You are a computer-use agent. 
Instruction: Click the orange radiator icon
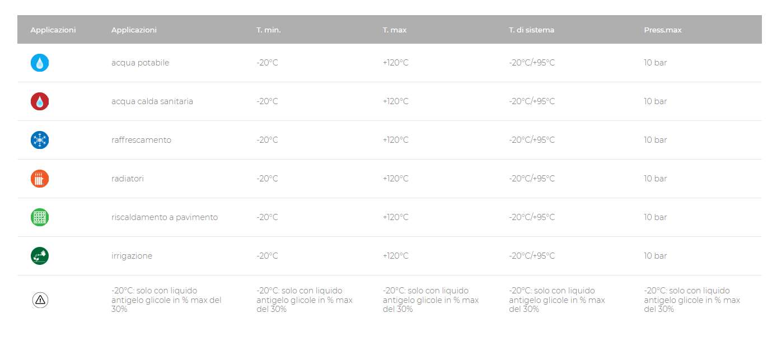(x=40, y=179)
